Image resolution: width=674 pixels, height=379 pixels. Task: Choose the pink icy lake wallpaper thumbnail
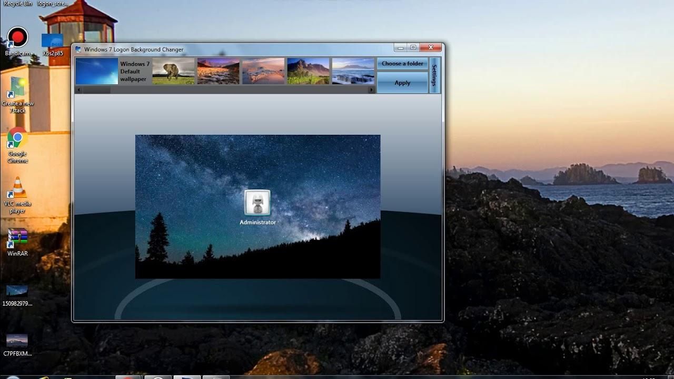tap(263, 71)
